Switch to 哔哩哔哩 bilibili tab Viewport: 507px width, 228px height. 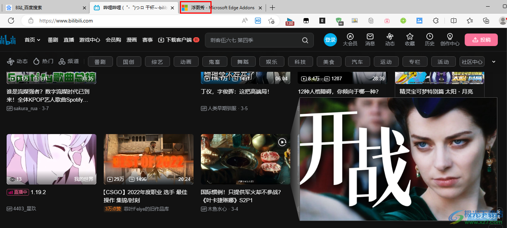click(134, 7)
